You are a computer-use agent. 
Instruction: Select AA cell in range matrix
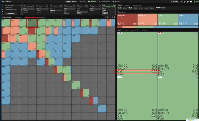[x=6, y=23]
